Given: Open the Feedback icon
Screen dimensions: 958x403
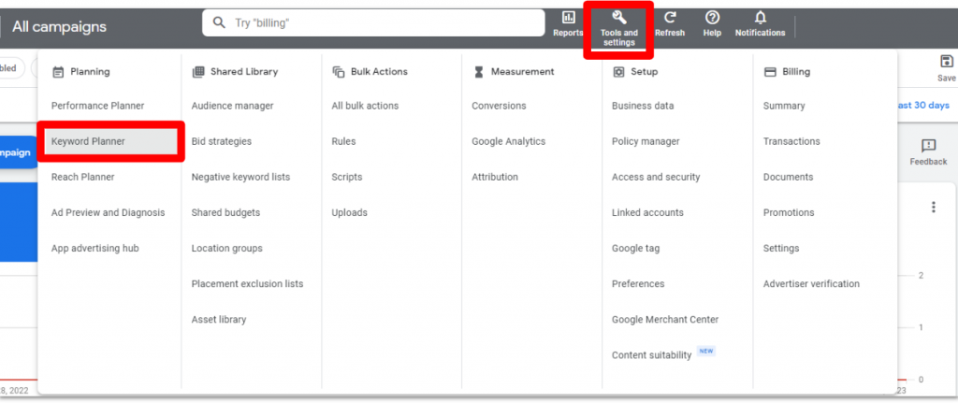Looking at the screenshot, I should 928,146.
